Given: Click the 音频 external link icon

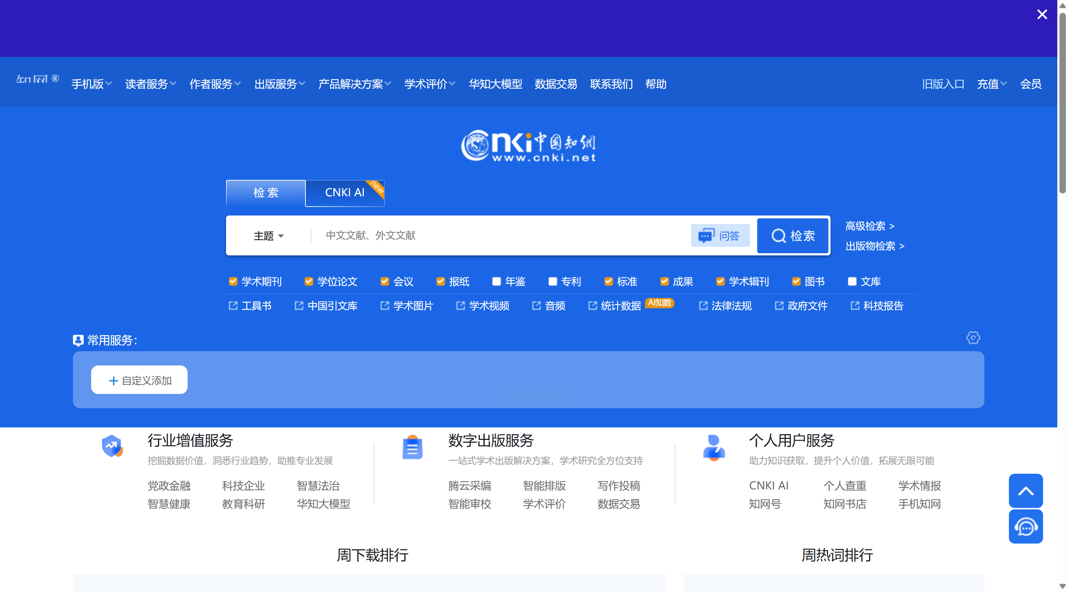Looking at the screenshot, I should coord(536,306).
